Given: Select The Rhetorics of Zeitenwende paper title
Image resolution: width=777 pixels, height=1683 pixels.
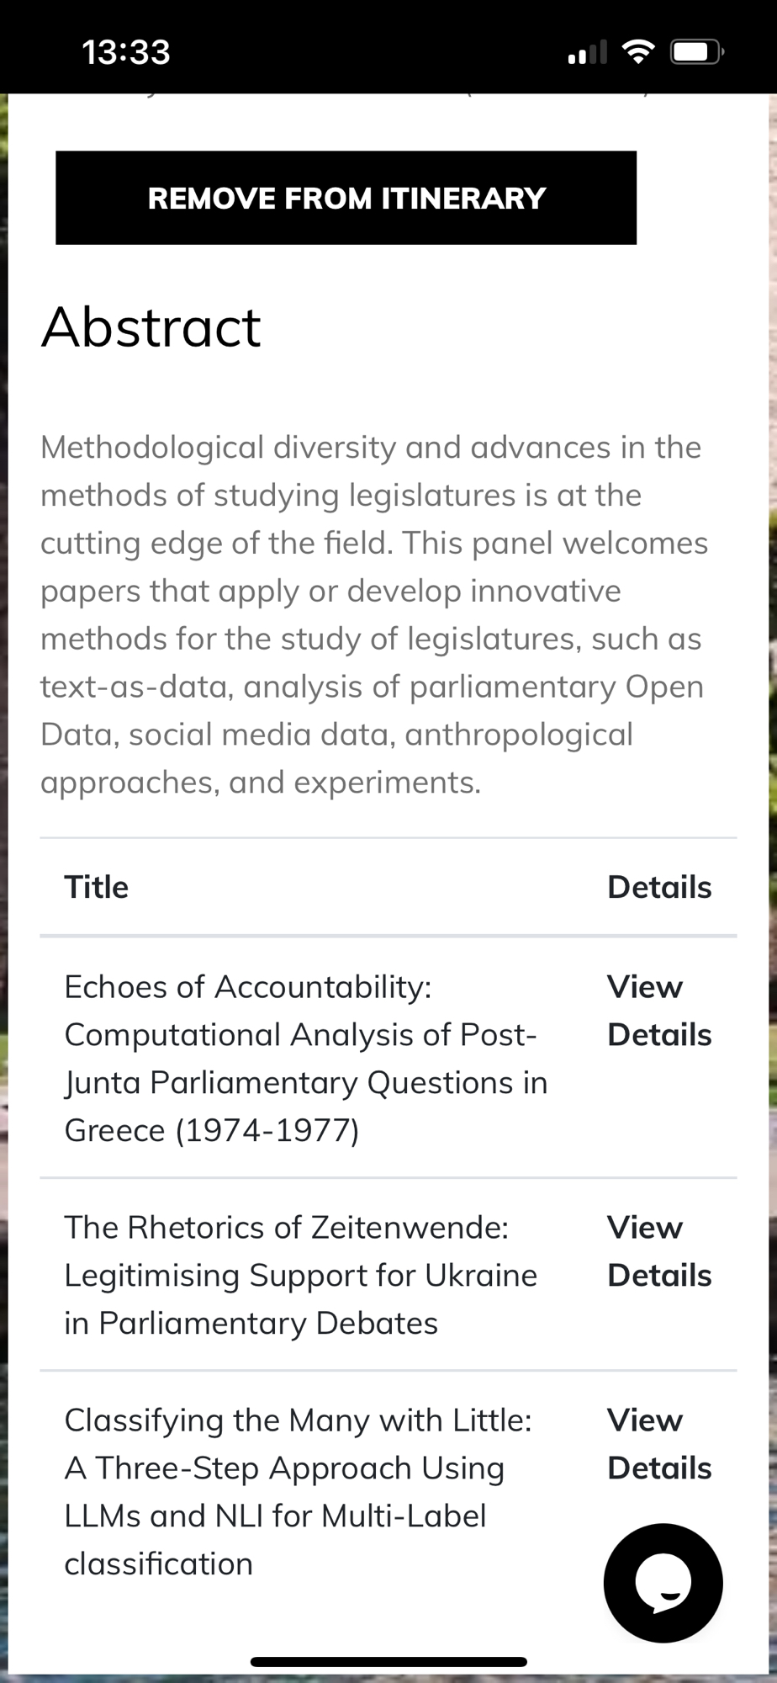Looking at the screenshot, I should coord(300,1275).
